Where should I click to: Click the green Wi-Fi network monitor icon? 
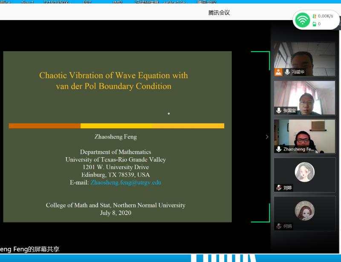(x=303, y=20)
